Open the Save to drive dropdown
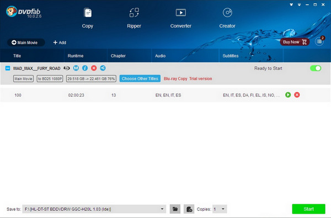This screenshot has height=218, width=331. 94,209
